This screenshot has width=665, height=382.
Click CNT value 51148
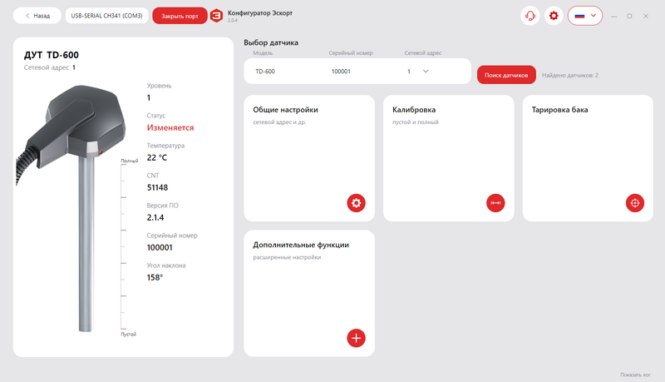(157, 187)
